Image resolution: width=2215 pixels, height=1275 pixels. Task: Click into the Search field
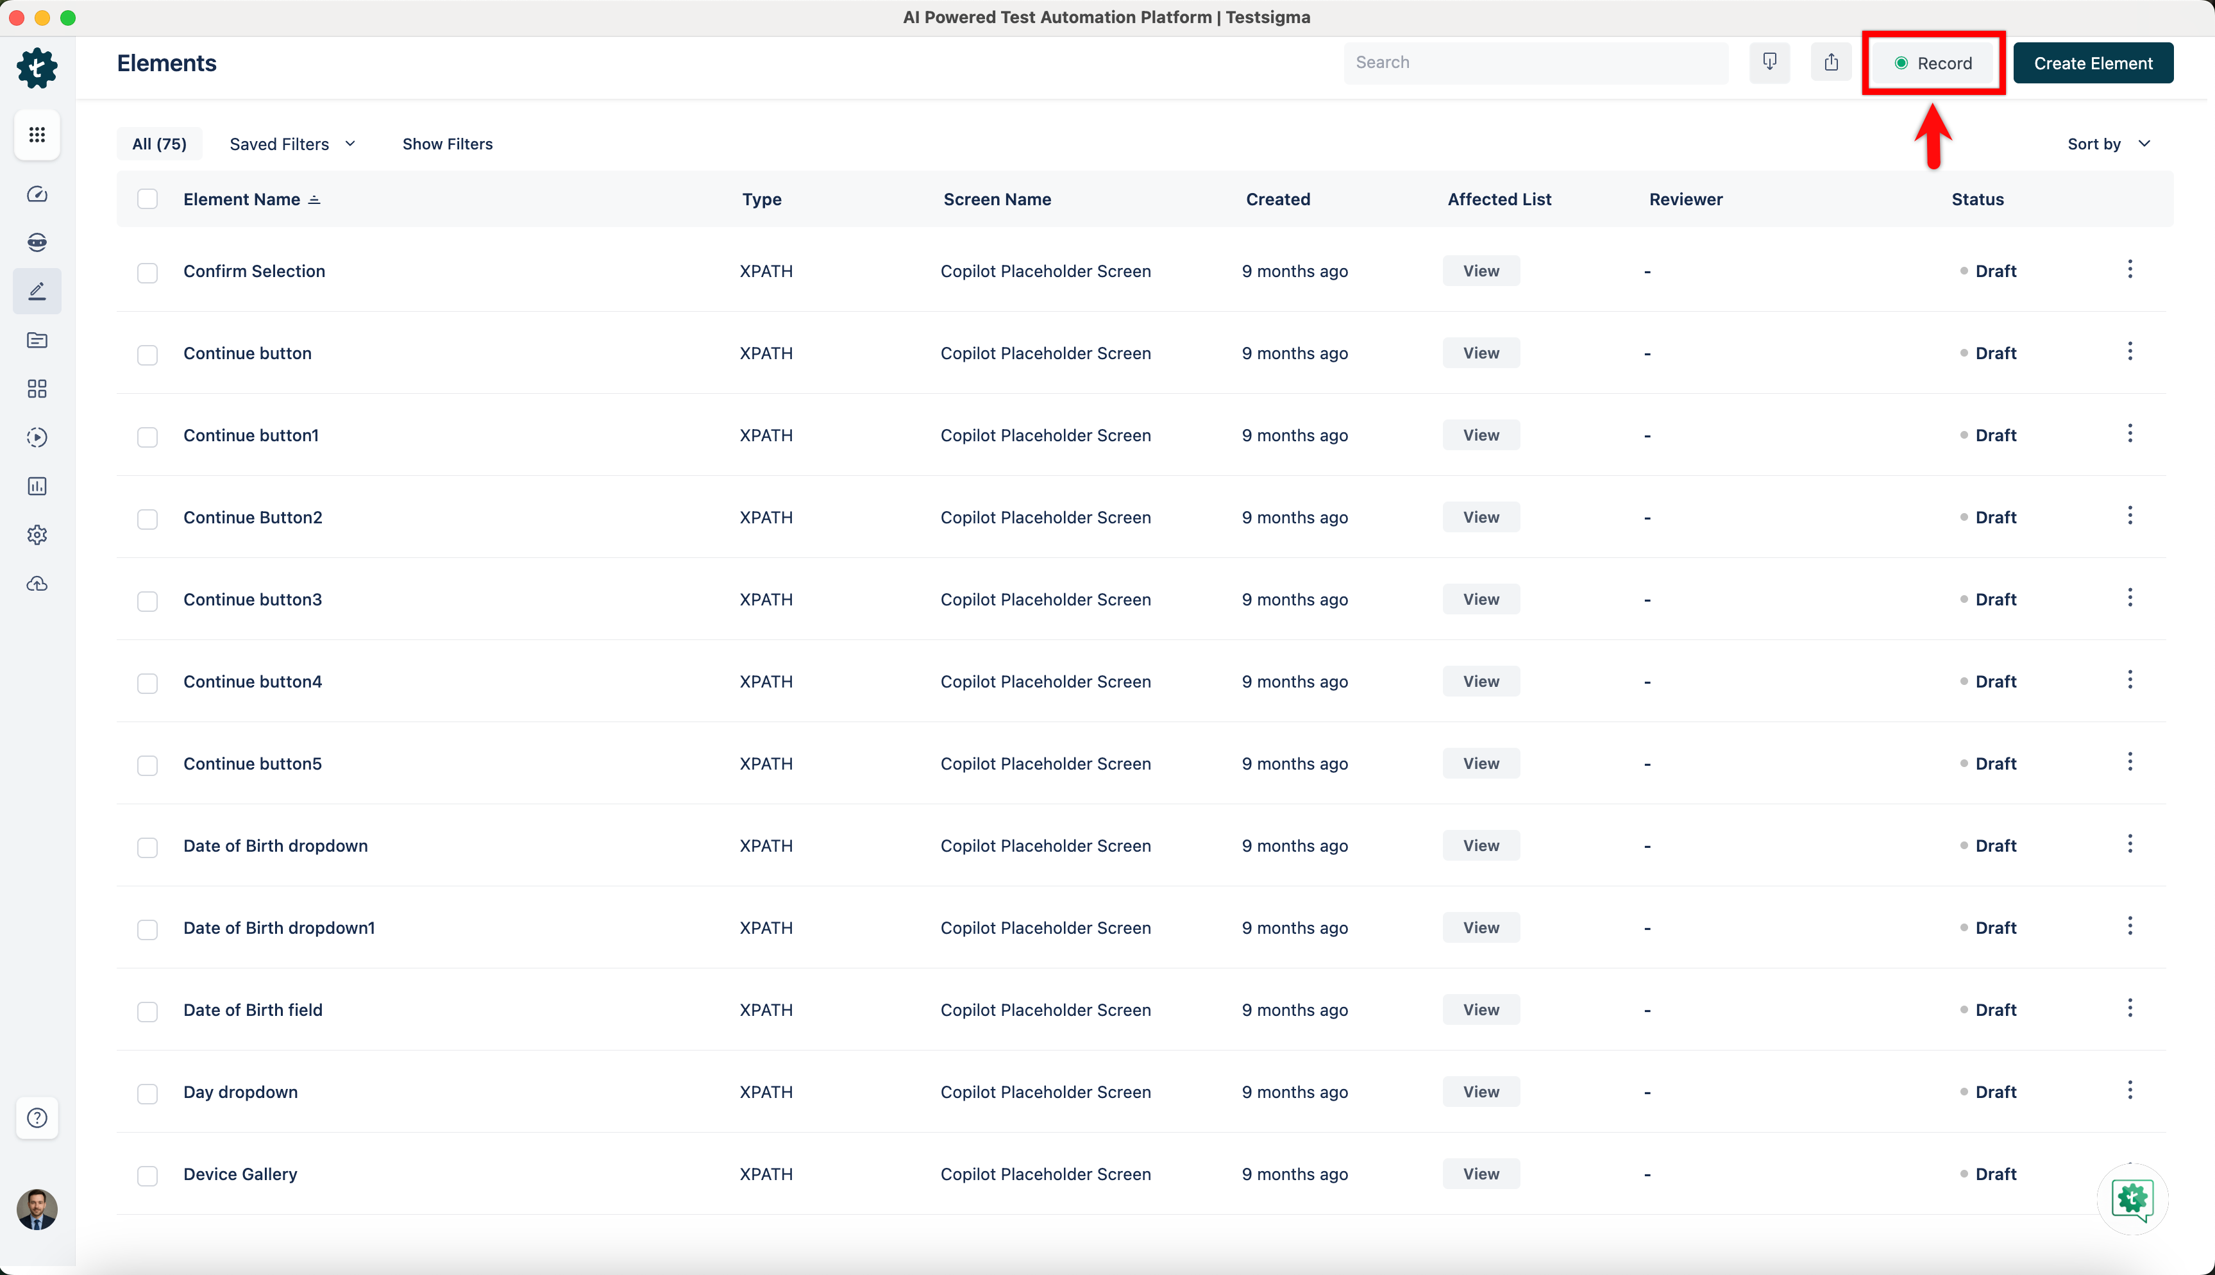click(1535, 62)
